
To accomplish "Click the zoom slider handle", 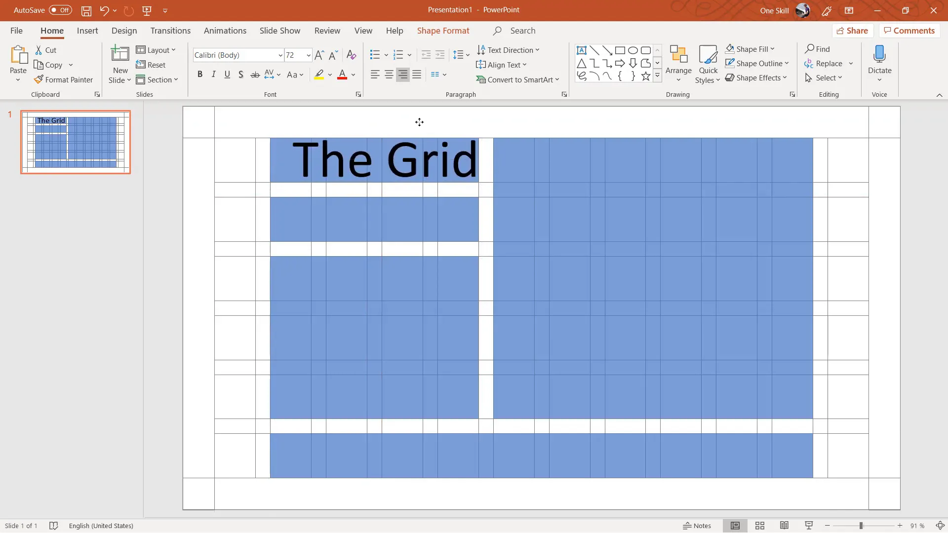I will [861, 526].
